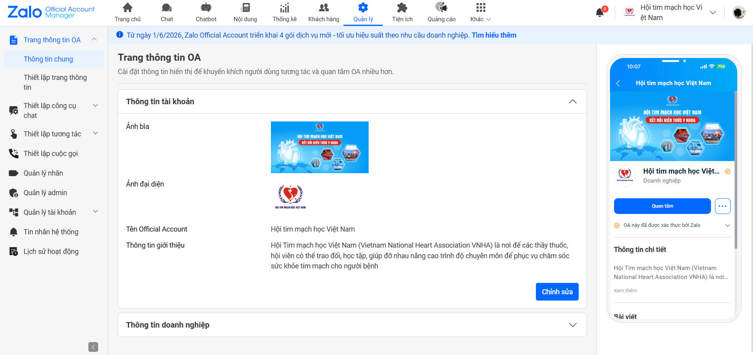Expand the Zalo verification info in preview

point(727,225)
